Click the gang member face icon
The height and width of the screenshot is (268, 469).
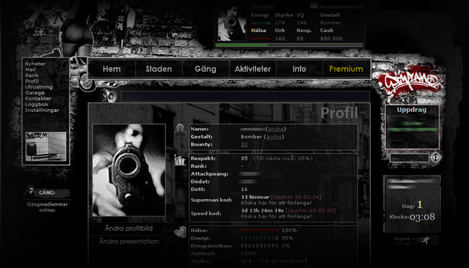pos(31,192)
